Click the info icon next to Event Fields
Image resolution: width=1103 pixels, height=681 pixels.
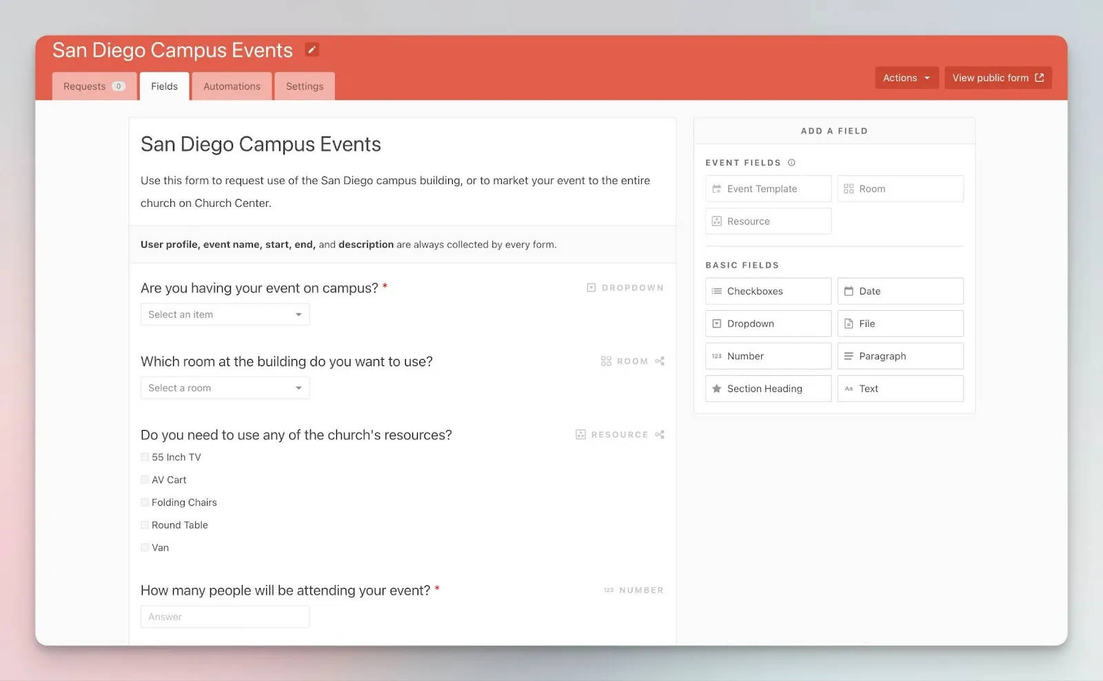(791, 163)
